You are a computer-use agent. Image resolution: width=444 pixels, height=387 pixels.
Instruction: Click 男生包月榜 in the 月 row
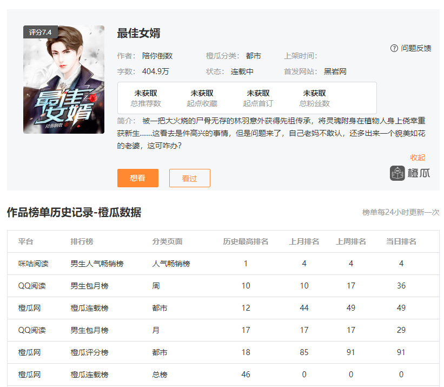coord(89,330)
